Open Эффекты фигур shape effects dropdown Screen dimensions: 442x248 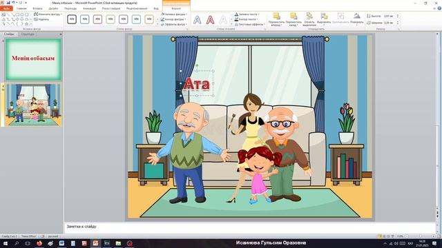173,25
